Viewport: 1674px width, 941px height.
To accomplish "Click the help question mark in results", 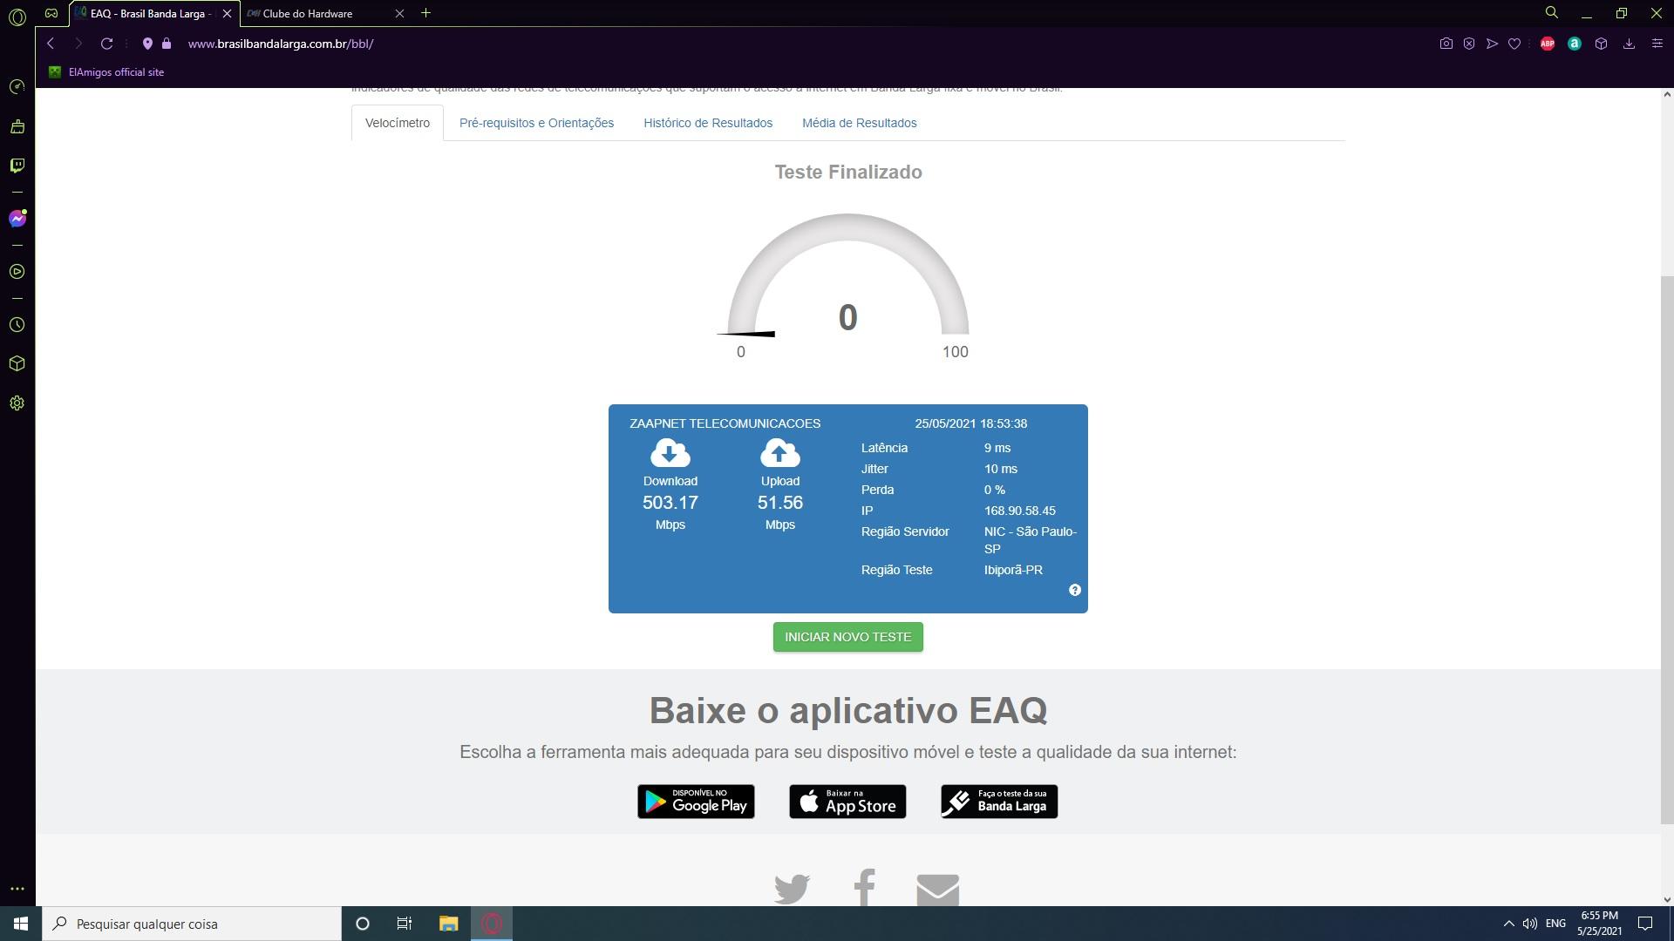I will 1075,590.
